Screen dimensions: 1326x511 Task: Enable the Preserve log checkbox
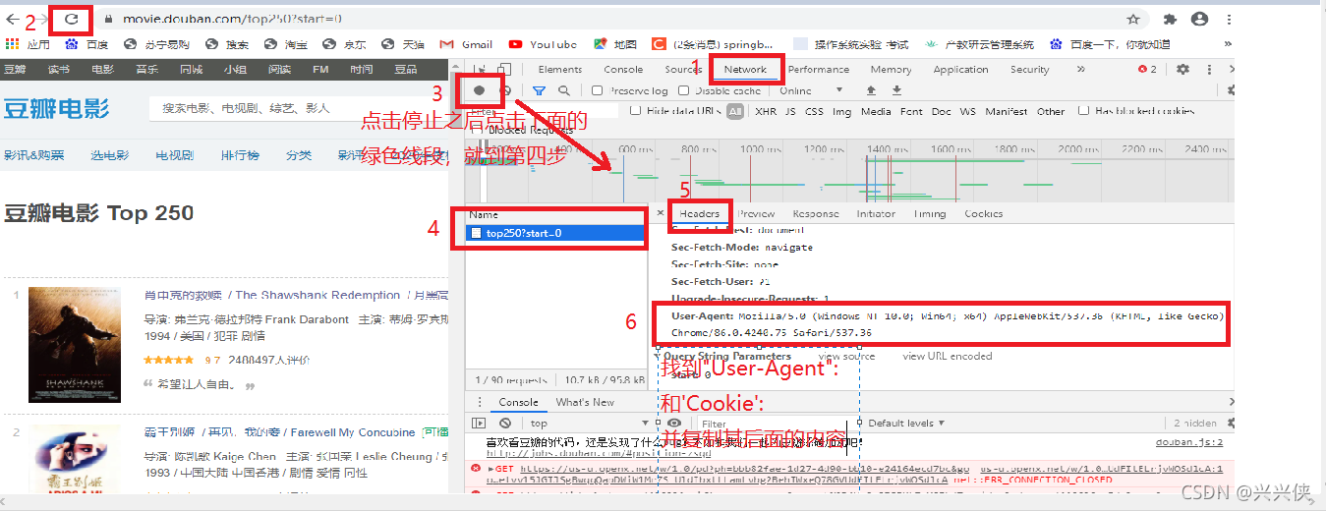(x=597, y=90)
